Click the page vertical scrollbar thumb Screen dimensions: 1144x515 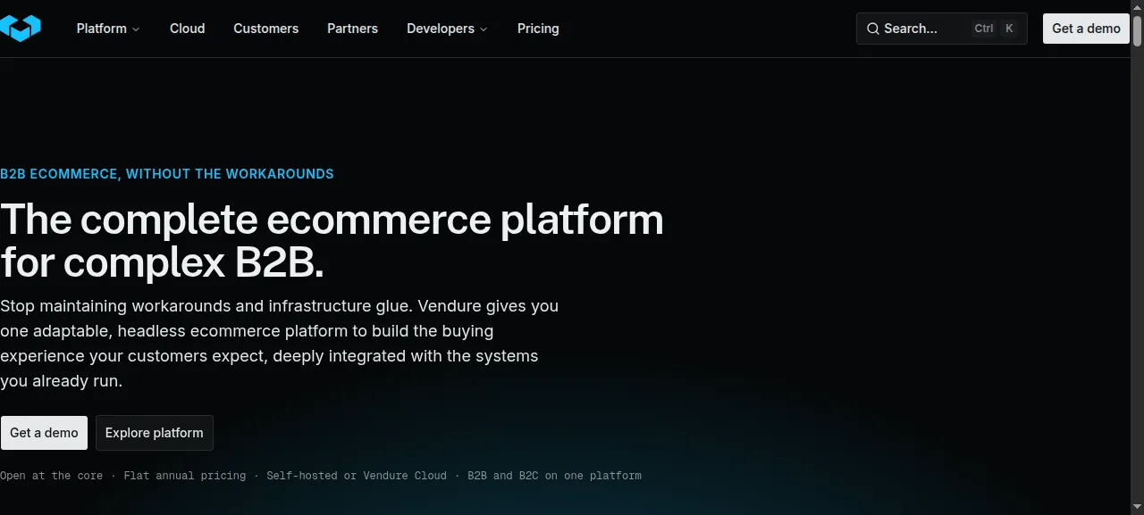[1138, 30]
